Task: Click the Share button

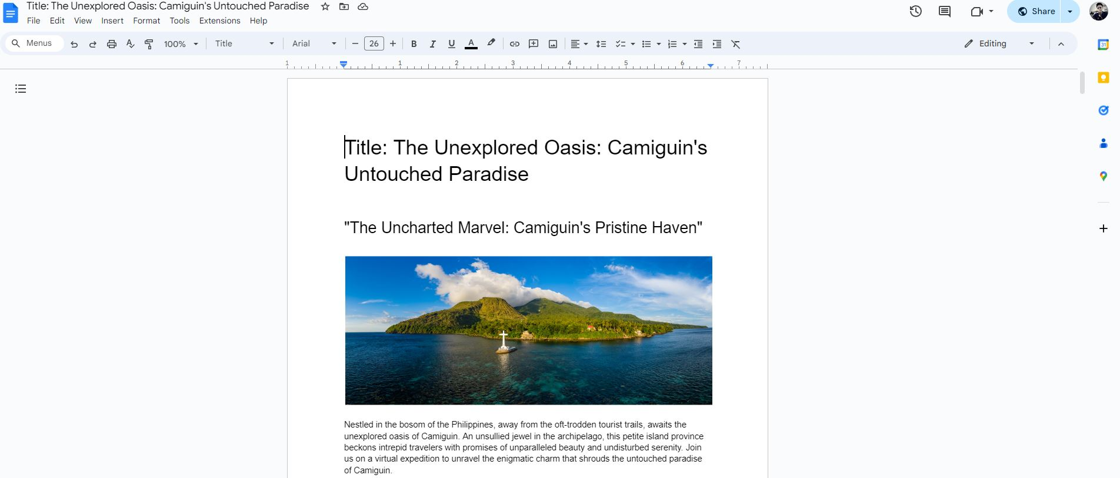Action: pyautogui.click(x=1035, y=11)
